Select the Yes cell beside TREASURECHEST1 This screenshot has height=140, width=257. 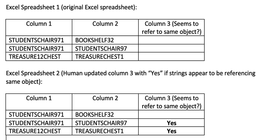[x=171, y=131]
